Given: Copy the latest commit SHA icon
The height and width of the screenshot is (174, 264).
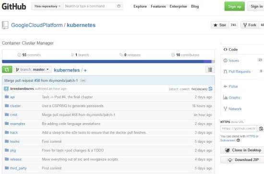Looking at the screenshot, I should tap(210, 89).
